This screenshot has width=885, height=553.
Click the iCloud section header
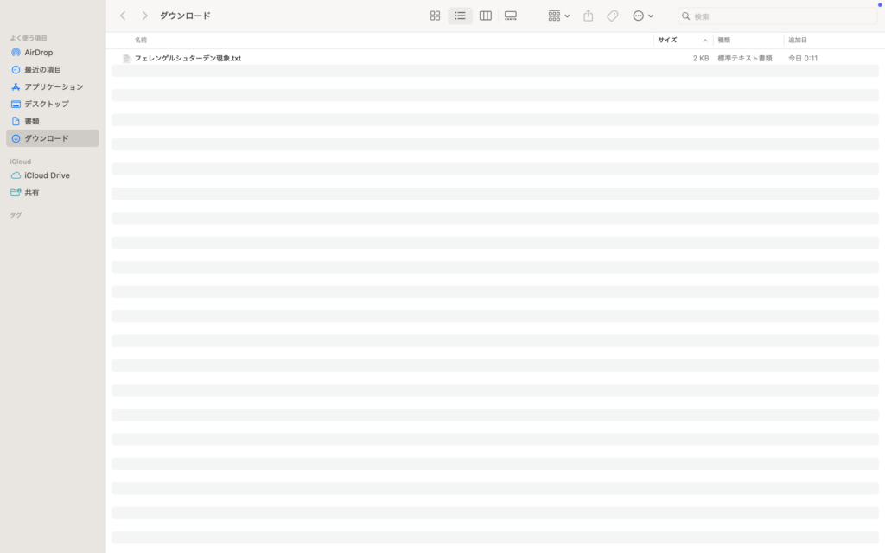pyautogui.click(x=21, y=162)
